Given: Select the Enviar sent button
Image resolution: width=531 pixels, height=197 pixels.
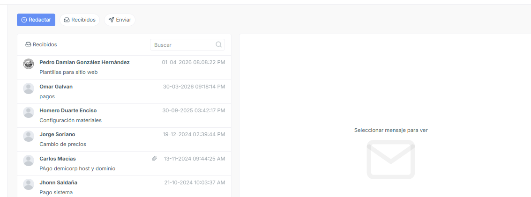Looking at the screenshot, I should pos(120,20).
